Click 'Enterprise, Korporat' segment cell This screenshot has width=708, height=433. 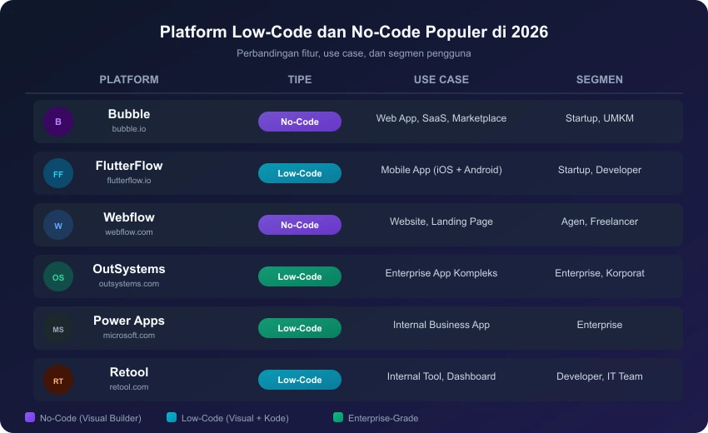click(x=600, y=273)
